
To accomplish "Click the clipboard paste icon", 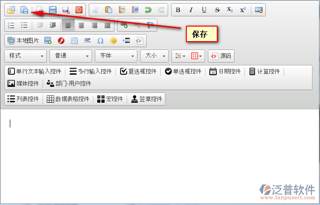I will pos(108,10).
